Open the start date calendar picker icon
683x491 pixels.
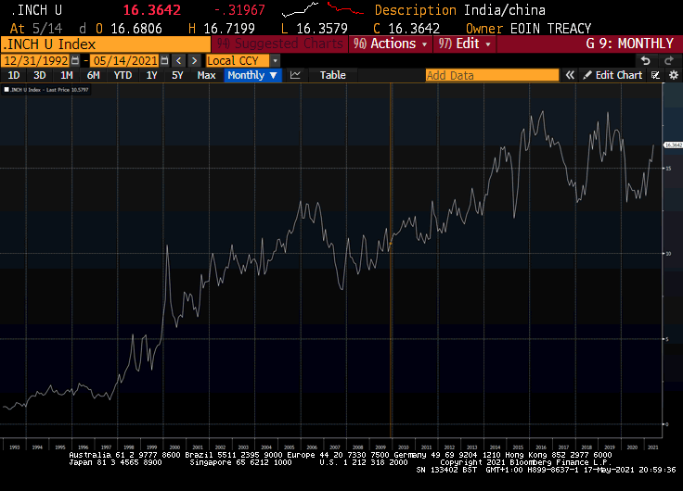(x=75, y=61)
